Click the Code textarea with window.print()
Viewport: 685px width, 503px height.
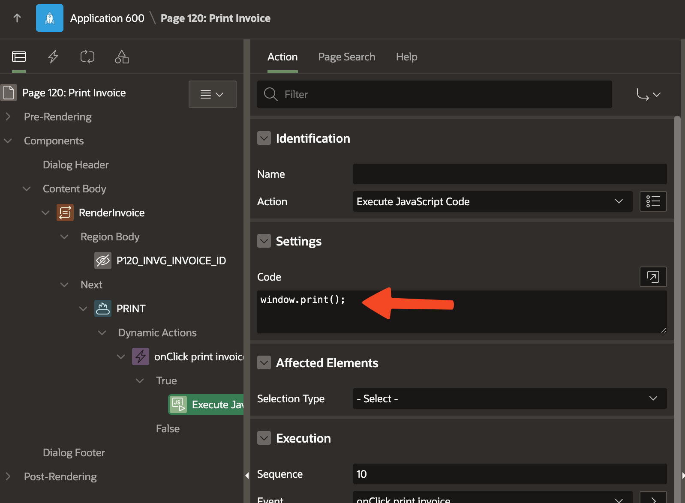tap(462, 312)
